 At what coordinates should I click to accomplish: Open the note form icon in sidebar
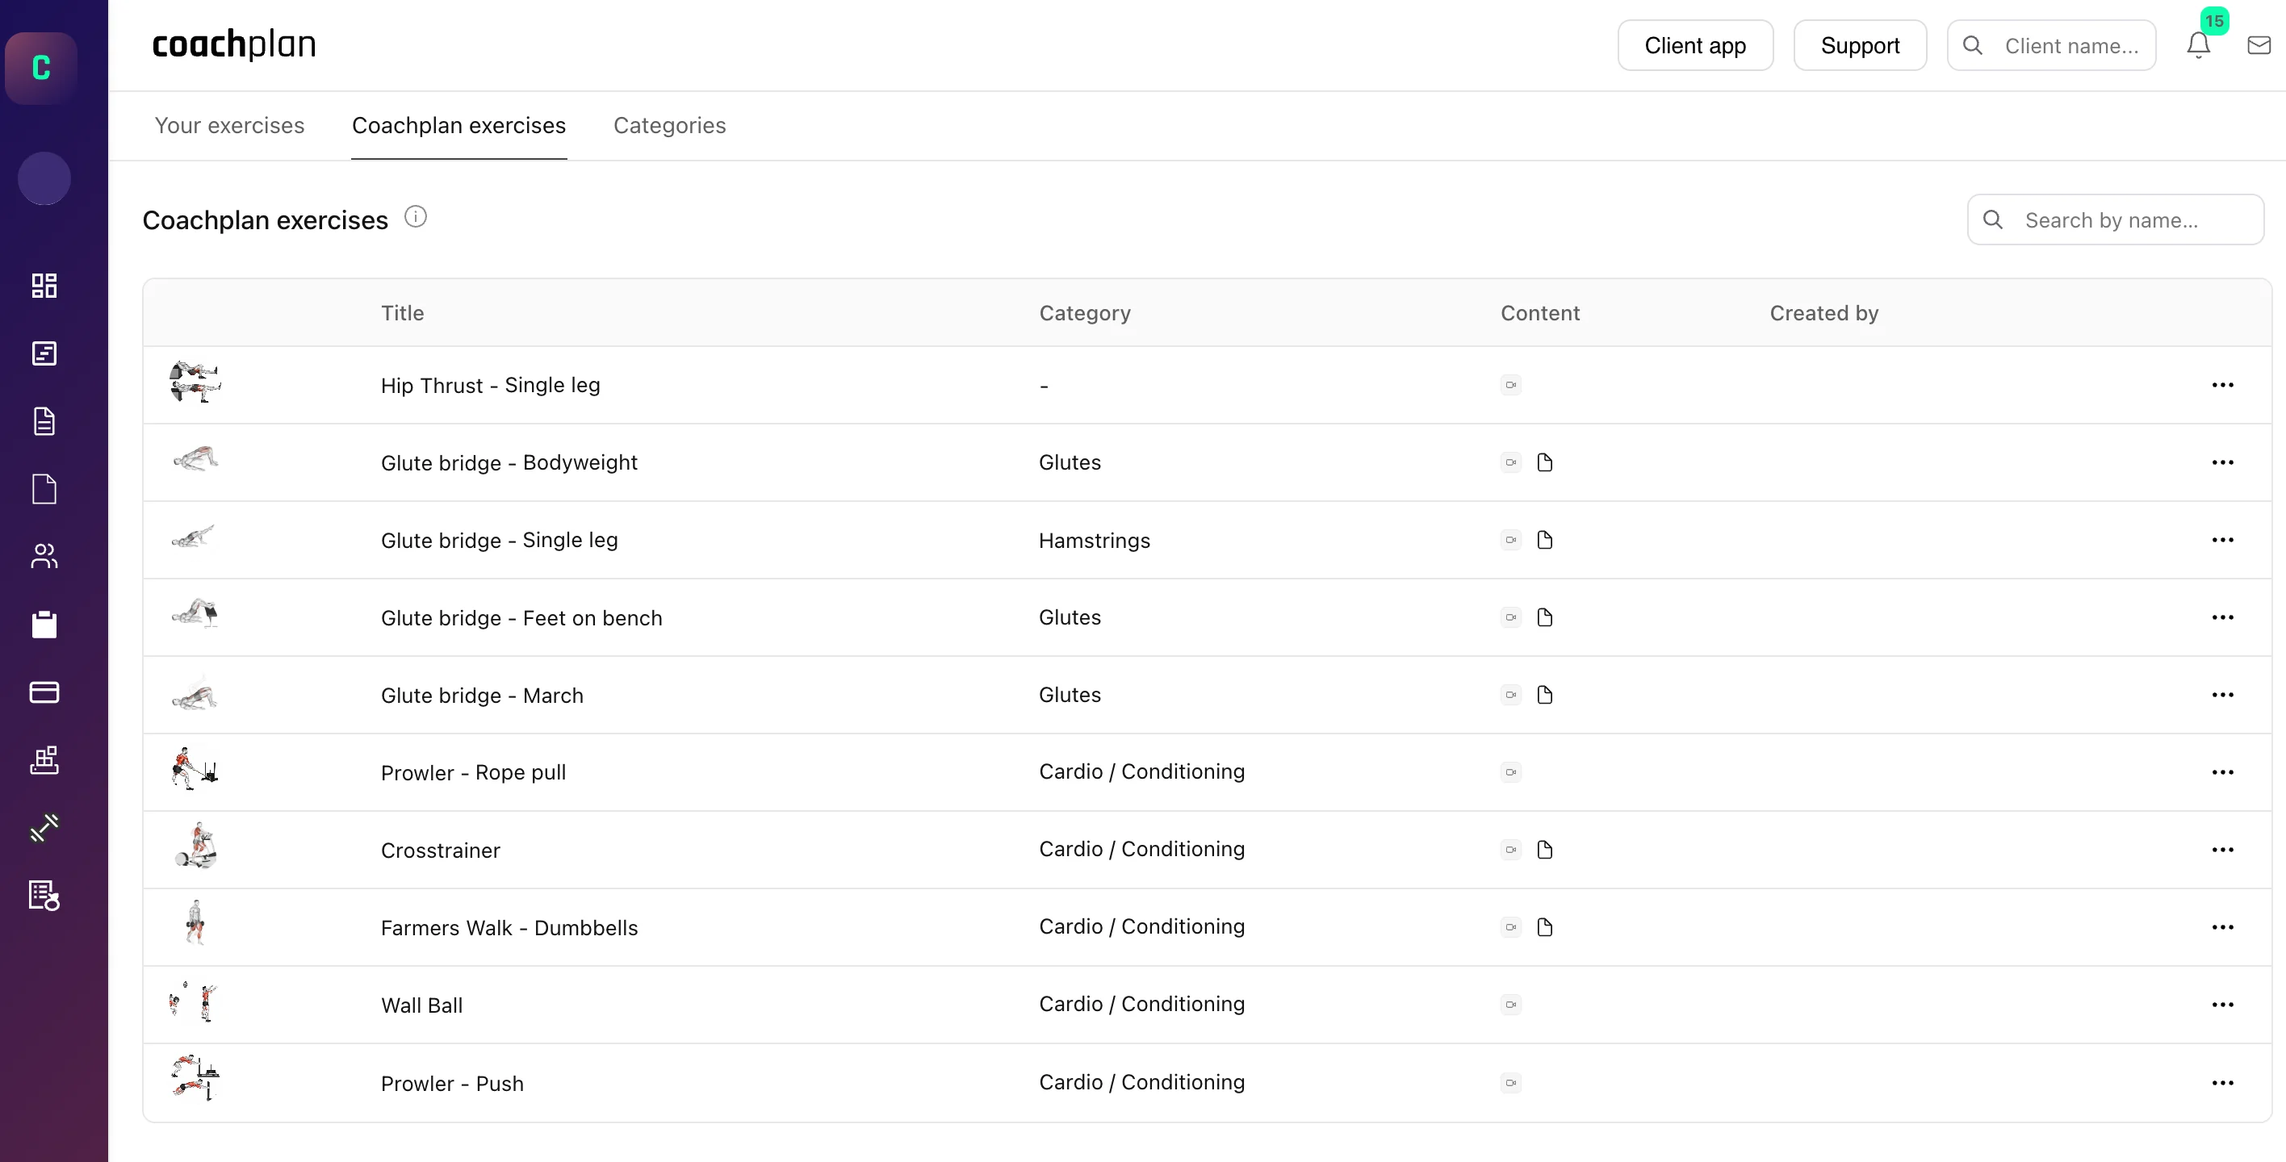(x=44, y=353)
